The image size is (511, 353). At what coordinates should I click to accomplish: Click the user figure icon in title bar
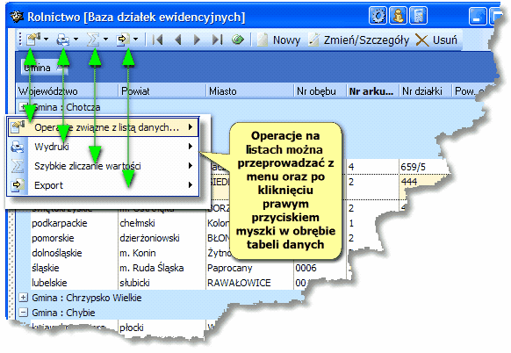[x=398, y=15]
